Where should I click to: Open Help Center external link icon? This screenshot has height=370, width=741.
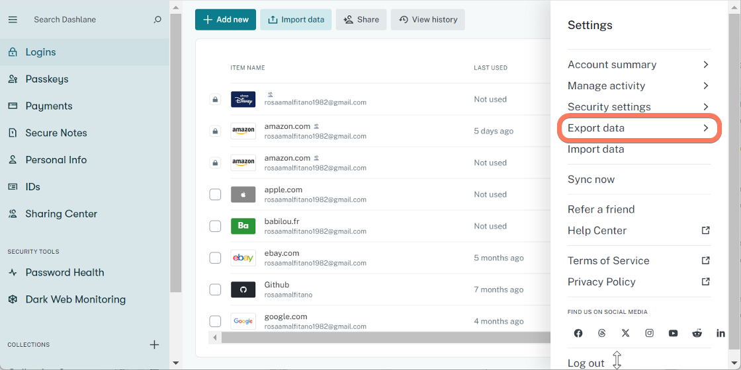tap(705, 231)
